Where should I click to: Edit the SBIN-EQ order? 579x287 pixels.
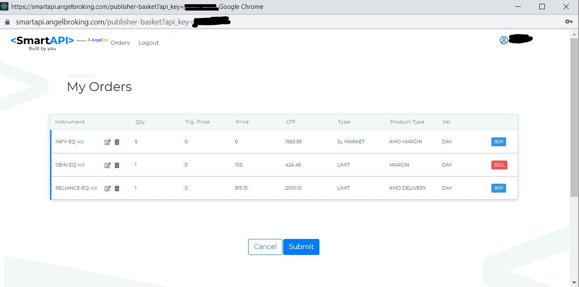click(x=107, y=165)
